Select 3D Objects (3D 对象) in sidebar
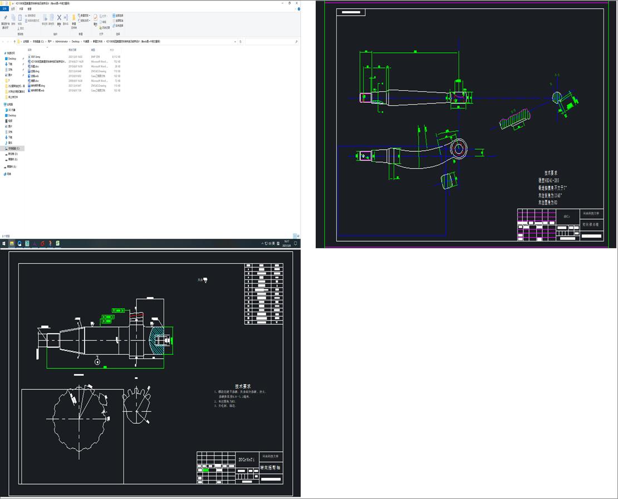This screenshot has height=499, width=618. click(x=11, y=110)
